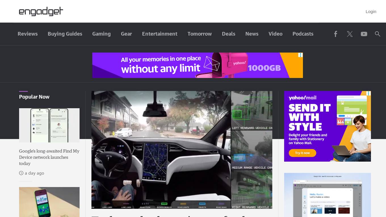
Task: Go to the Reviews section
Action: pos(28,34)
